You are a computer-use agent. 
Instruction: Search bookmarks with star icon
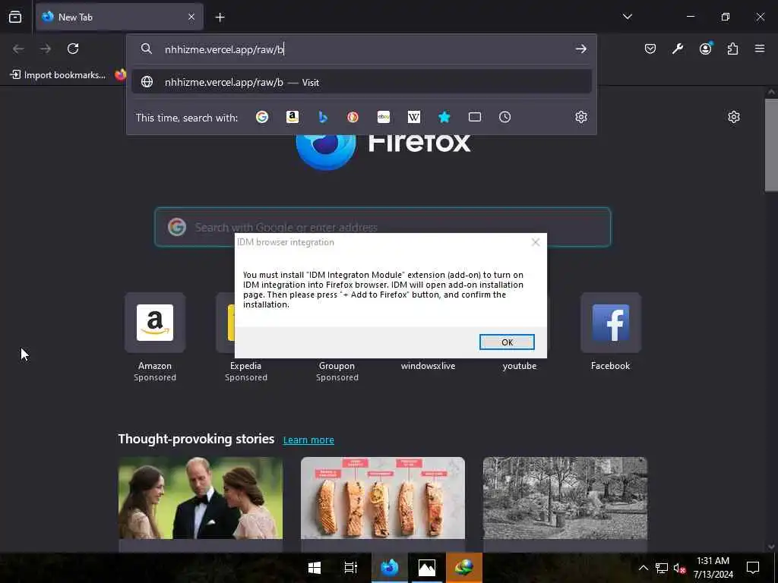(444, 117)
